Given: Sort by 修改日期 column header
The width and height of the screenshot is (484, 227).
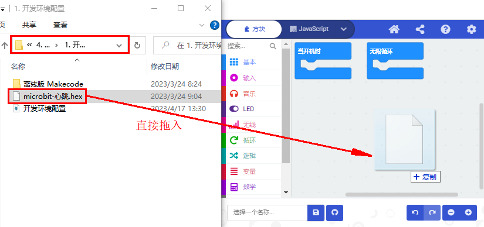Looking at the screenshot, I should [165, 66].
